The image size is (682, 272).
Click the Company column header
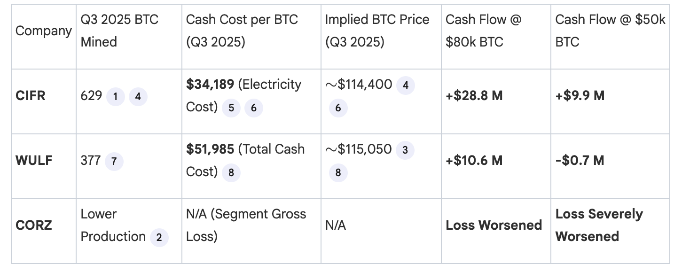coord(43,31)
